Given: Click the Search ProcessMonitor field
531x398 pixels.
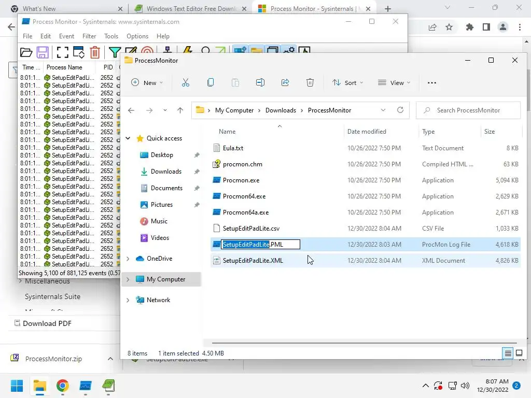Looking at the screenshot, I should (x=468, y=110).
